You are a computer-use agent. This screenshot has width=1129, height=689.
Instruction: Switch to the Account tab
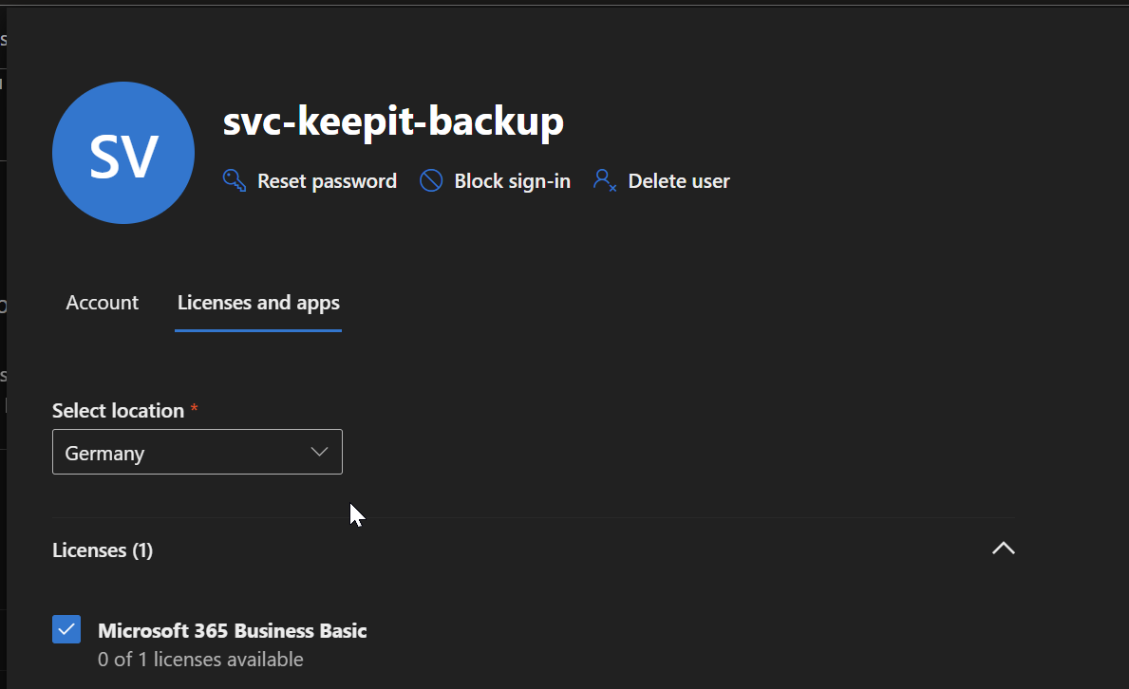(102, 303)
